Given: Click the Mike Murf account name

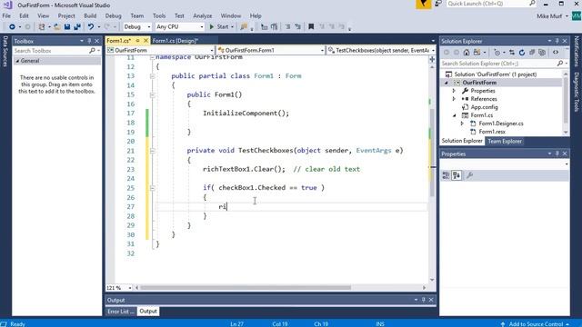Looking at the screenshot, I should pyautogui.click(x=549, y=16).
